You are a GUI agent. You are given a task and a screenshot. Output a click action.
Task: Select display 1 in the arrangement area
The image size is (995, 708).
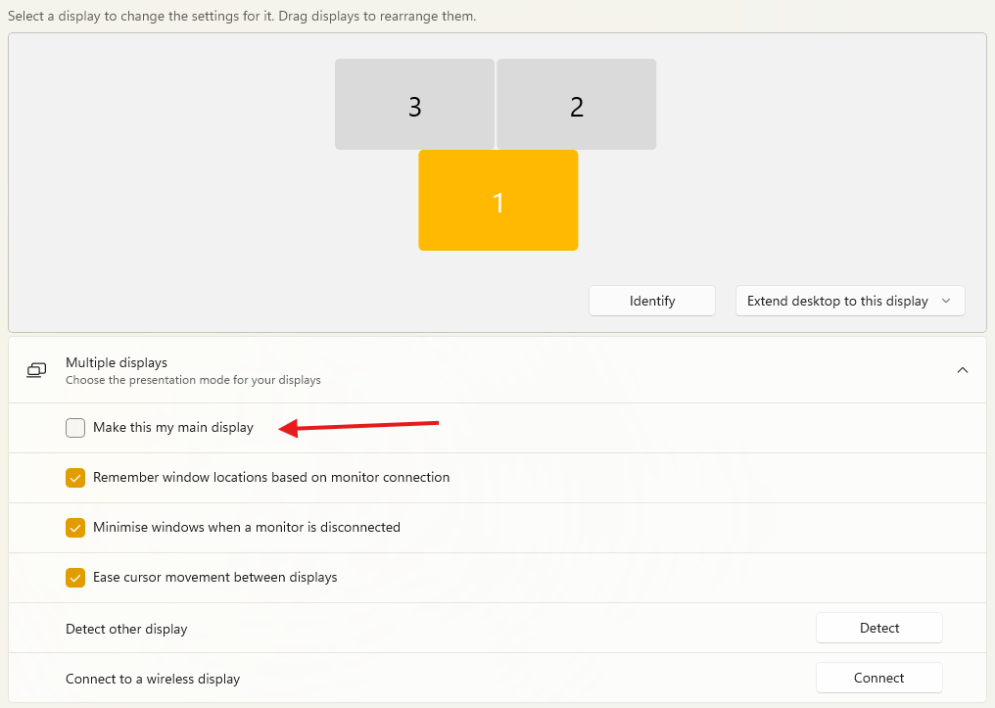coord(497,200)
